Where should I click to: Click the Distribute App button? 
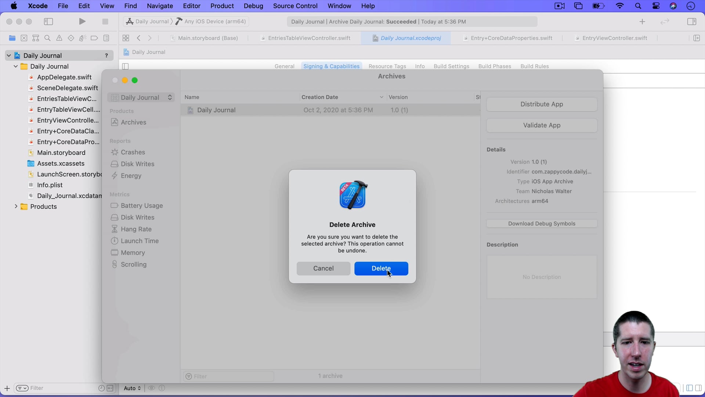[x=542, y=104]
